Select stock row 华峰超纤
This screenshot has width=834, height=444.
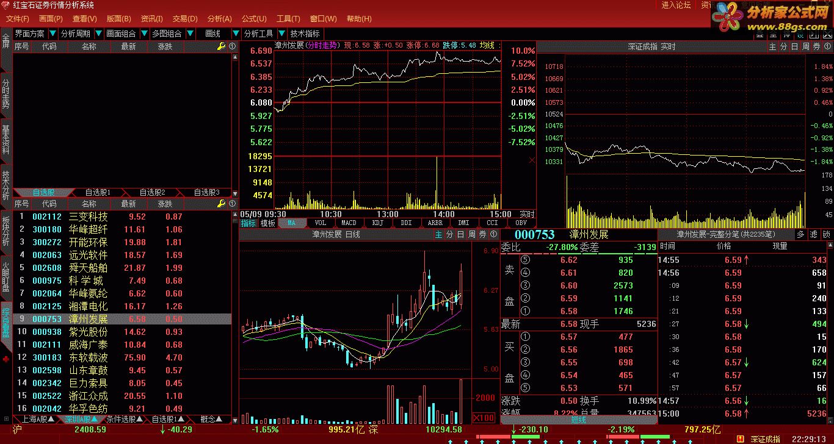pyautogui.click(x=122, y=229)
